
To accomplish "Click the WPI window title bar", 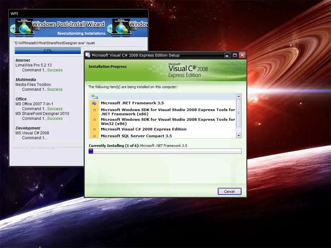I will pos(79,14).
